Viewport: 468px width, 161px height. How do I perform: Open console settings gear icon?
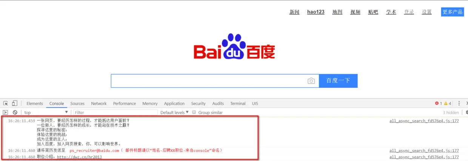pyautogui.click(x=466, y=112)
